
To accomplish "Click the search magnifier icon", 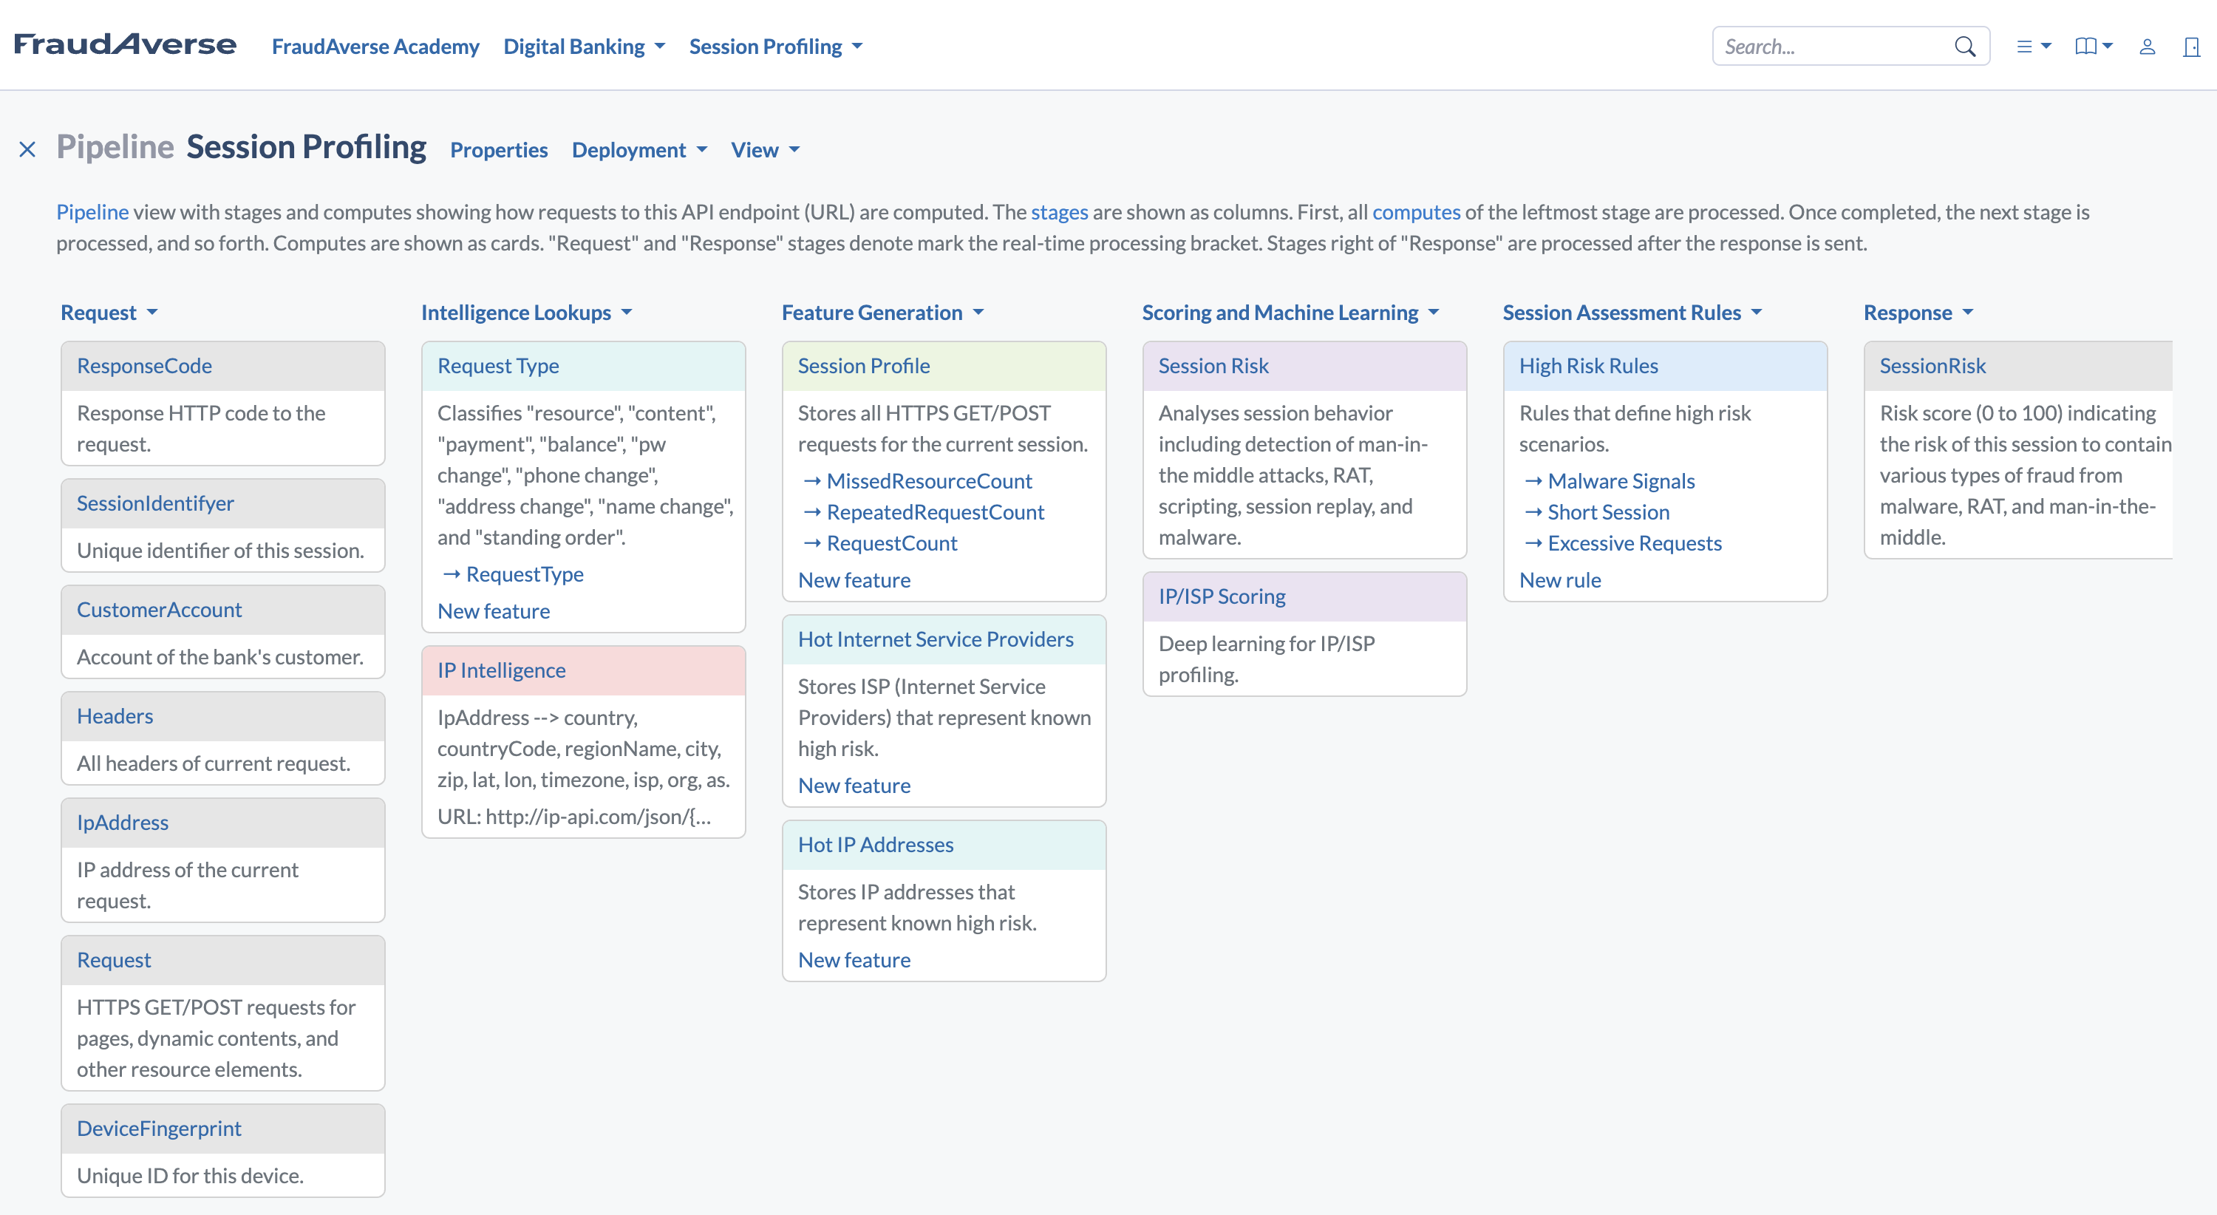I will coord(1965,47).
